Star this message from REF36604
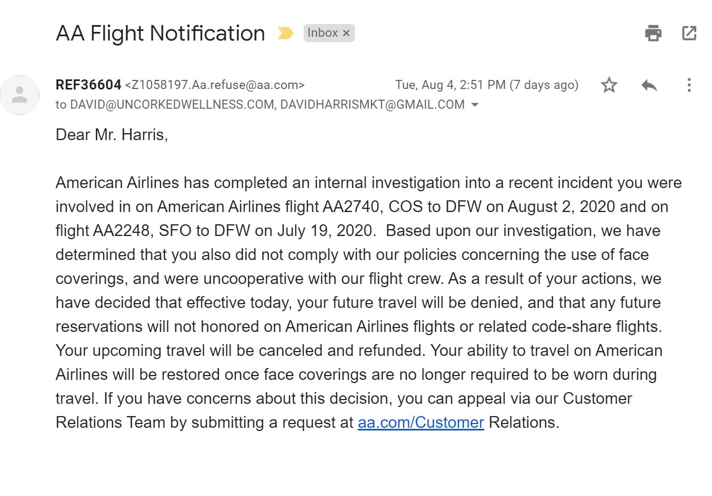712x496 pixels. [609, 85]
